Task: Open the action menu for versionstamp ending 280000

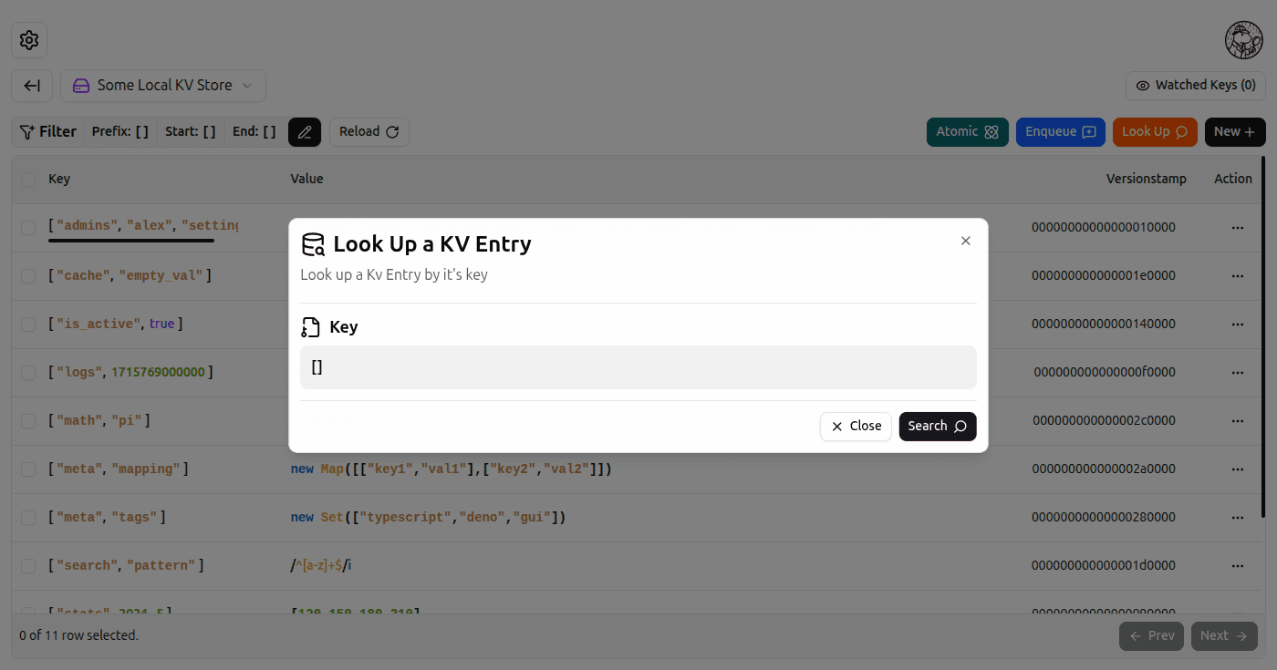Action: [1238, 517]
